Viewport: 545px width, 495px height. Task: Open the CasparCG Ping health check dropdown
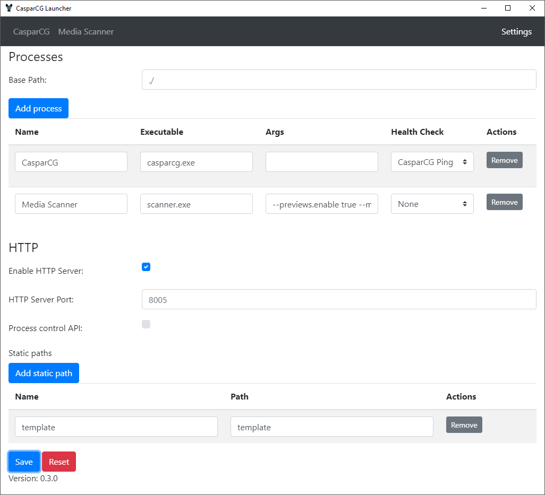(432, 162)
